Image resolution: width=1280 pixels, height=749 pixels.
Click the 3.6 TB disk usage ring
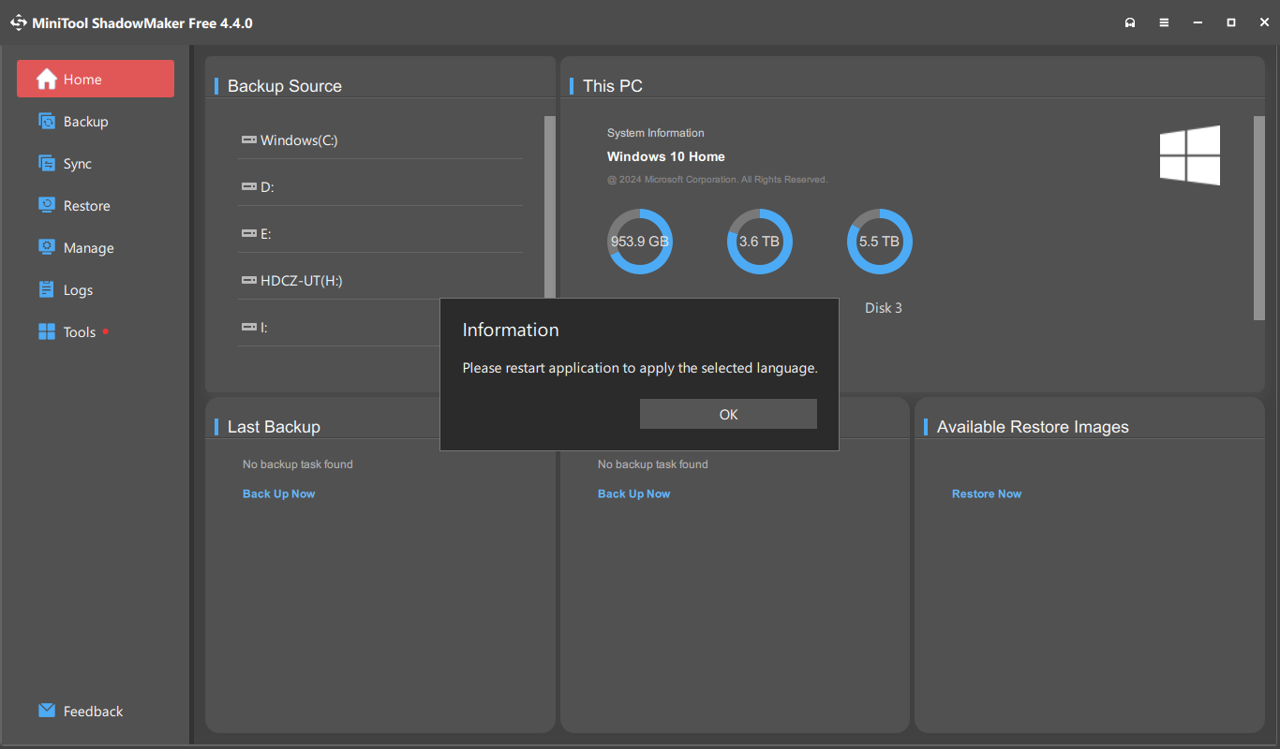pyautogui.click(x=760, y=242)
